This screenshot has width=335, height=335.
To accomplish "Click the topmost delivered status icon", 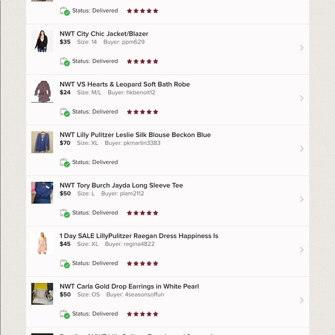I will tap(65, 11).
